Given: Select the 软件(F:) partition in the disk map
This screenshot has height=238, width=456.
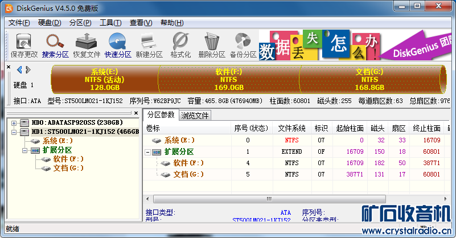Looking at the screenshot, I should pos(229,80).
